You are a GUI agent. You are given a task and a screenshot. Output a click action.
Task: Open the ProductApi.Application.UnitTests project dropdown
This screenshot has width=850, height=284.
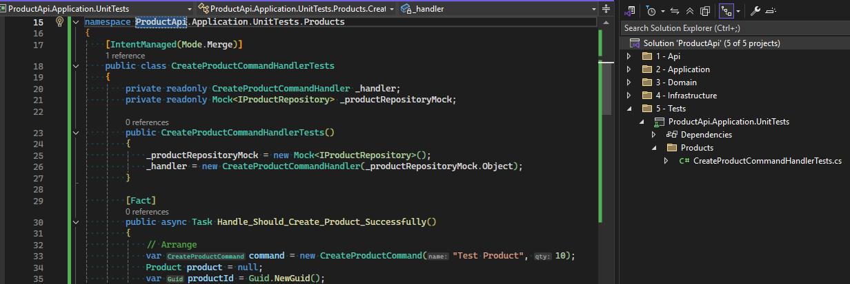coord(98,9)
